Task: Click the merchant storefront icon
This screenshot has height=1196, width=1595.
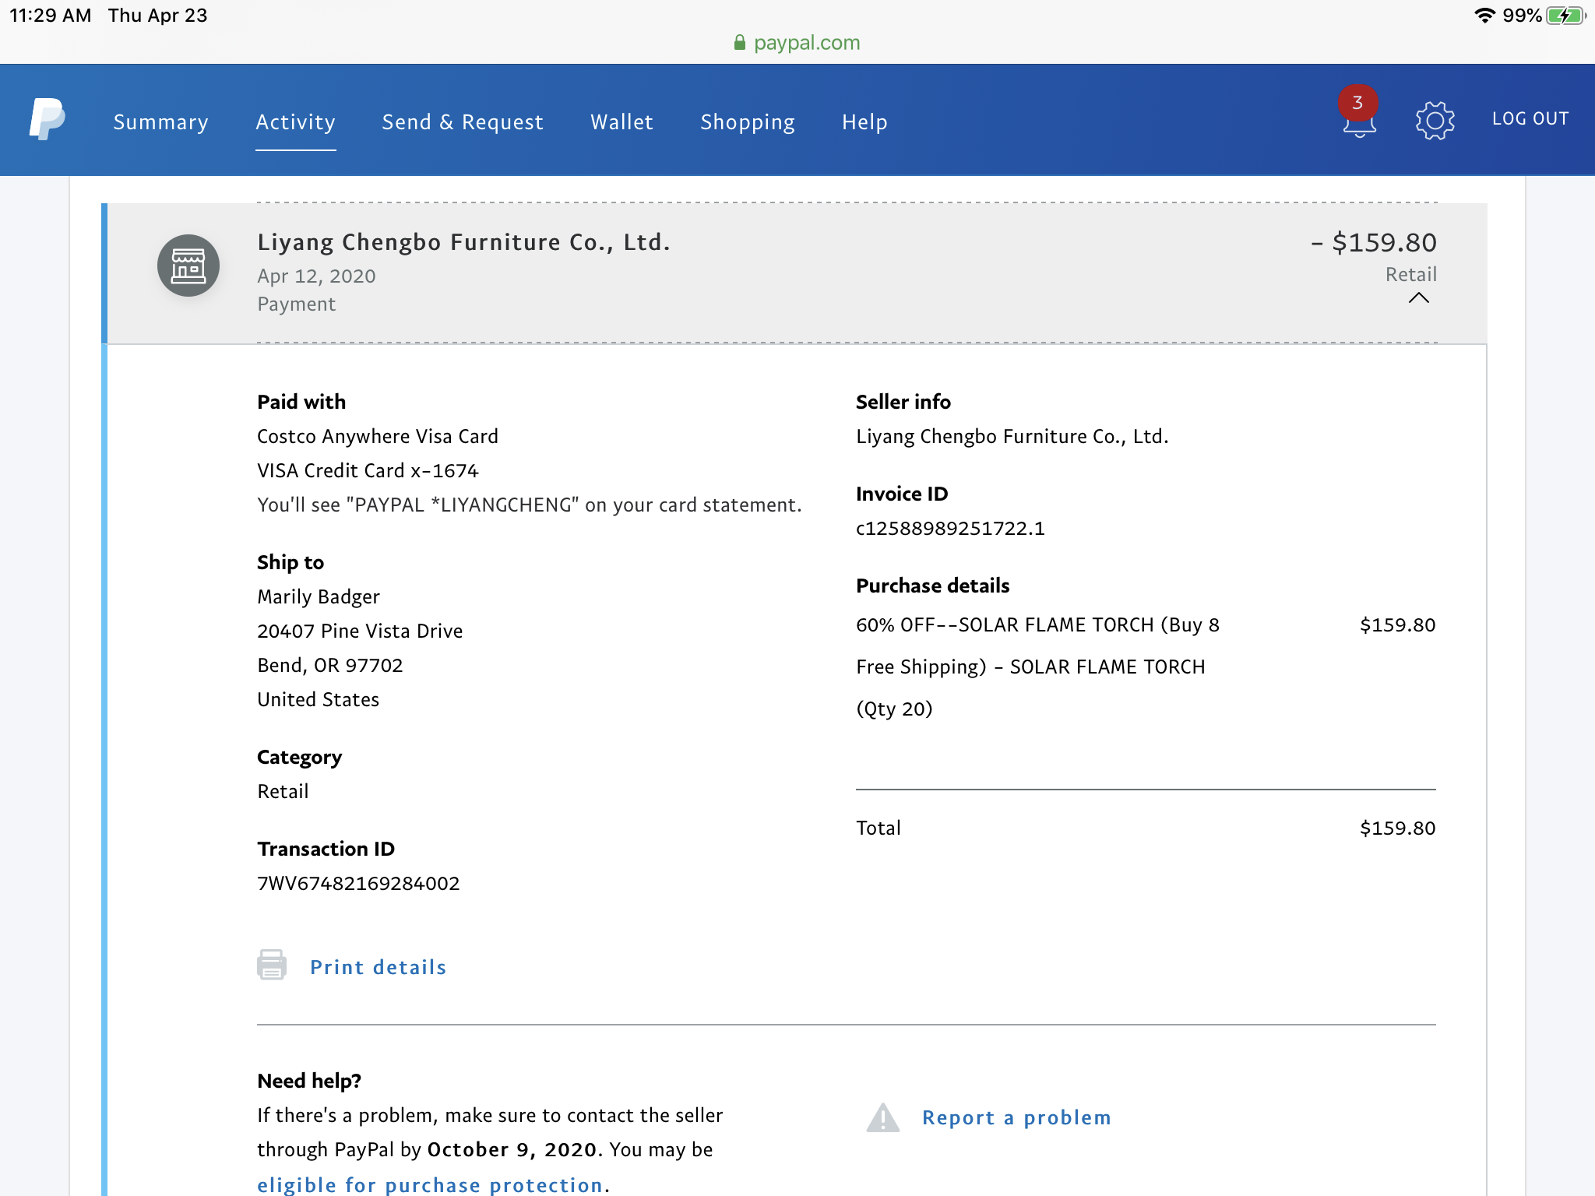Action: [188, 266]
